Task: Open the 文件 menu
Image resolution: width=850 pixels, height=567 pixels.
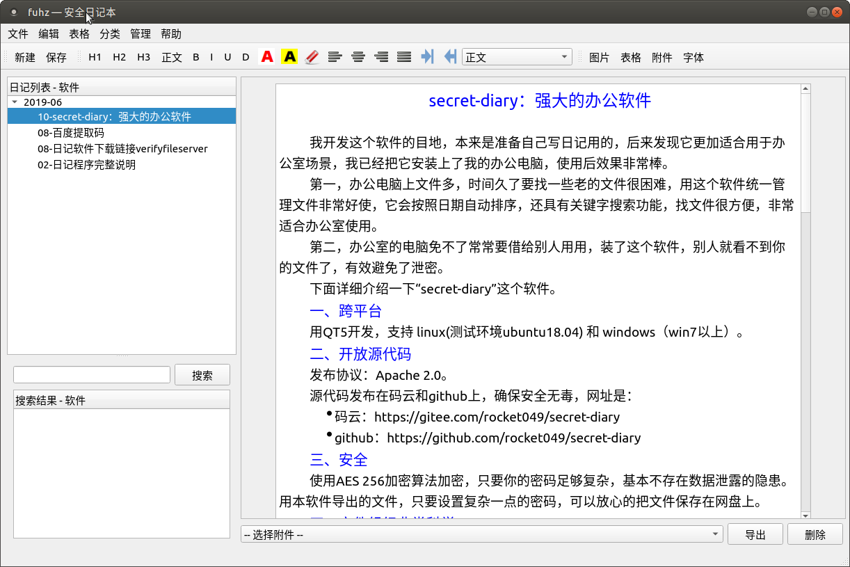Action: pos(18,33)
